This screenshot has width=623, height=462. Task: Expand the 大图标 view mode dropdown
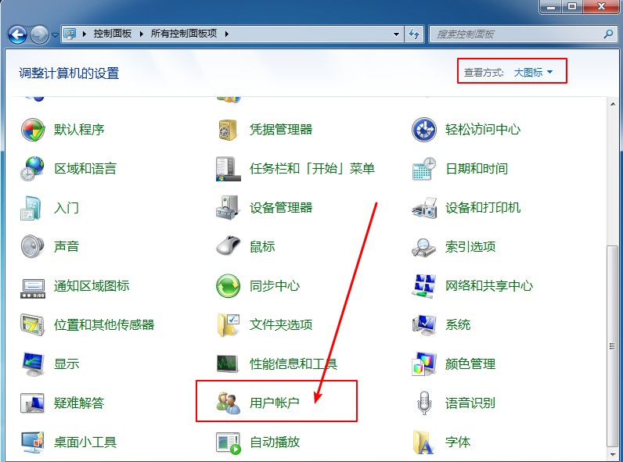pyautogui.click(x=534, y=73)
